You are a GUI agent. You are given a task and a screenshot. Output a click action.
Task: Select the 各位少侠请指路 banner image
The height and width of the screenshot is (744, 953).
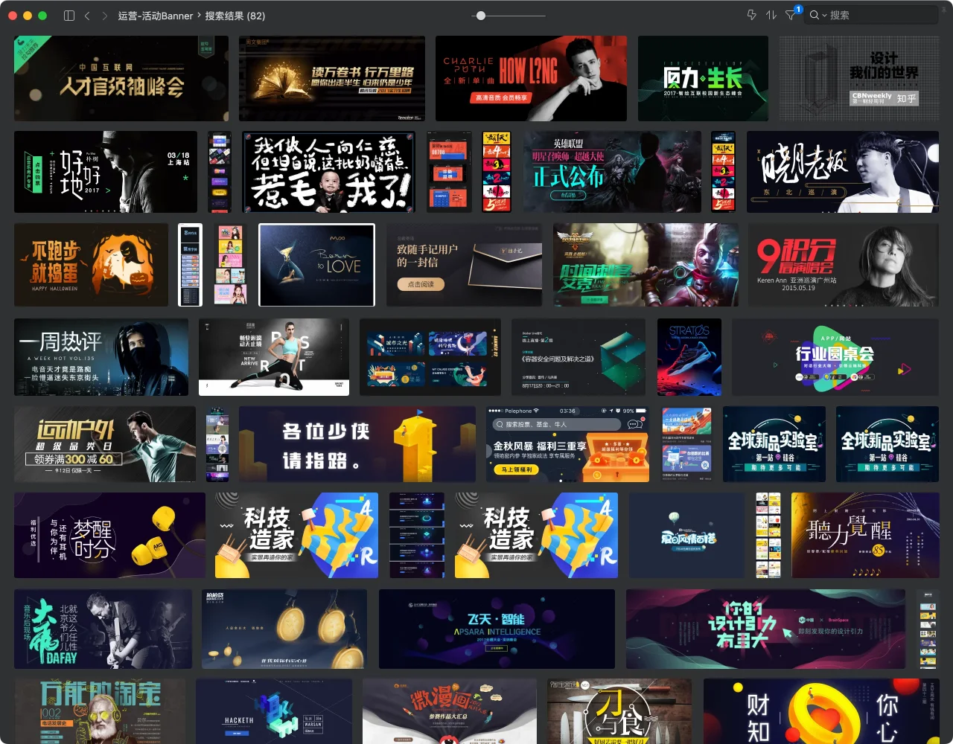click(x=357, y=444)
